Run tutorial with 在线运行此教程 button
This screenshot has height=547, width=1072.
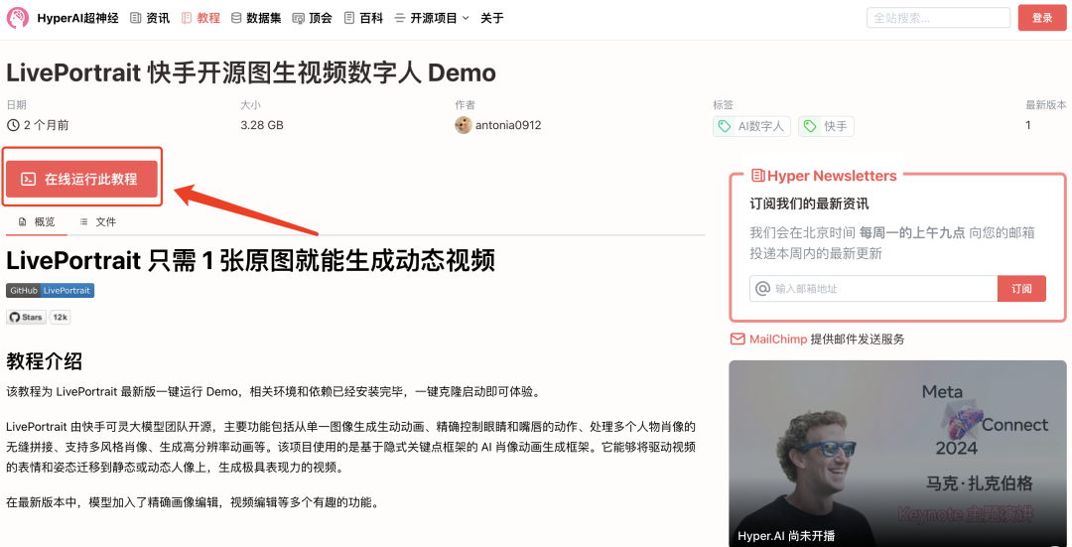pyautogui.click(x=82, y=179)
